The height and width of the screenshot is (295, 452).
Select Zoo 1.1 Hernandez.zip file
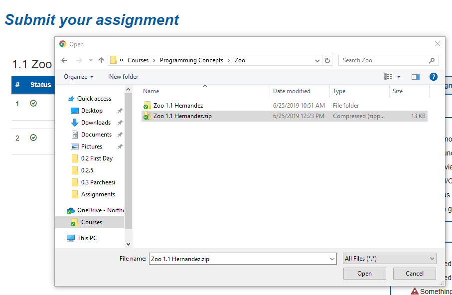[x=181, y=116]
